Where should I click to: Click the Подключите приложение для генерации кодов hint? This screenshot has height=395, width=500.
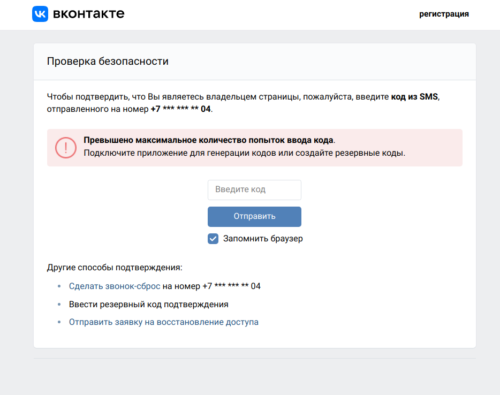[x=245, y=153]
